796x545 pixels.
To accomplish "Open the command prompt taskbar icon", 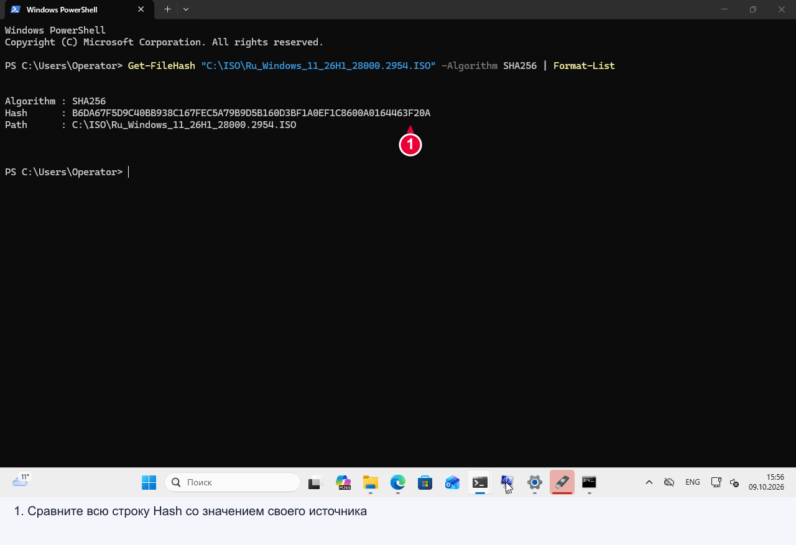I will click(x=590, y=482).
